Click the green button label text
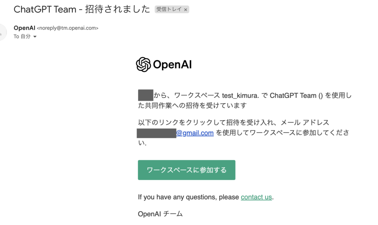The height and width of the screenshot is (225, 378). tap(186, 170)
